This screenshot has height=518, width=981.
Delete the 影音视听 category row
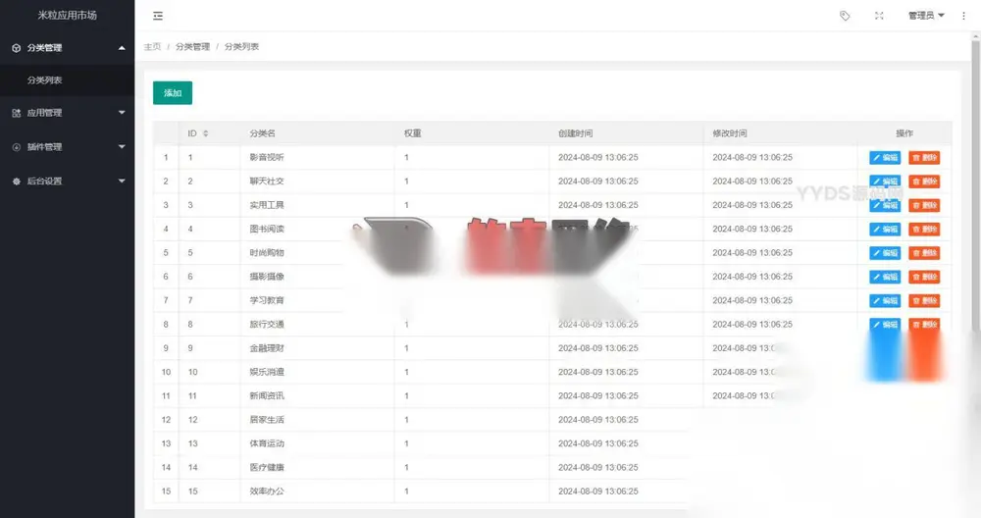[x=924, y=158]
